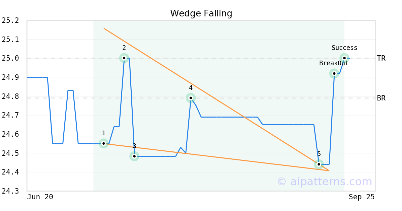Select the 25.1 price axis label

click(x=10, y=40)
